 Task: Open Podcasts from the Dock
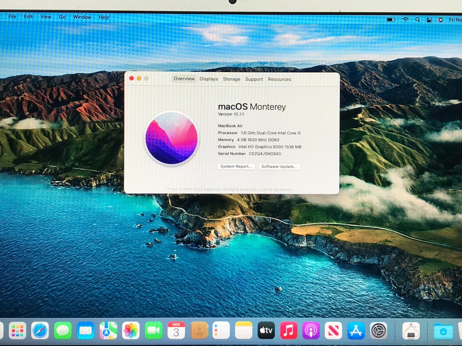coord(311,331)
